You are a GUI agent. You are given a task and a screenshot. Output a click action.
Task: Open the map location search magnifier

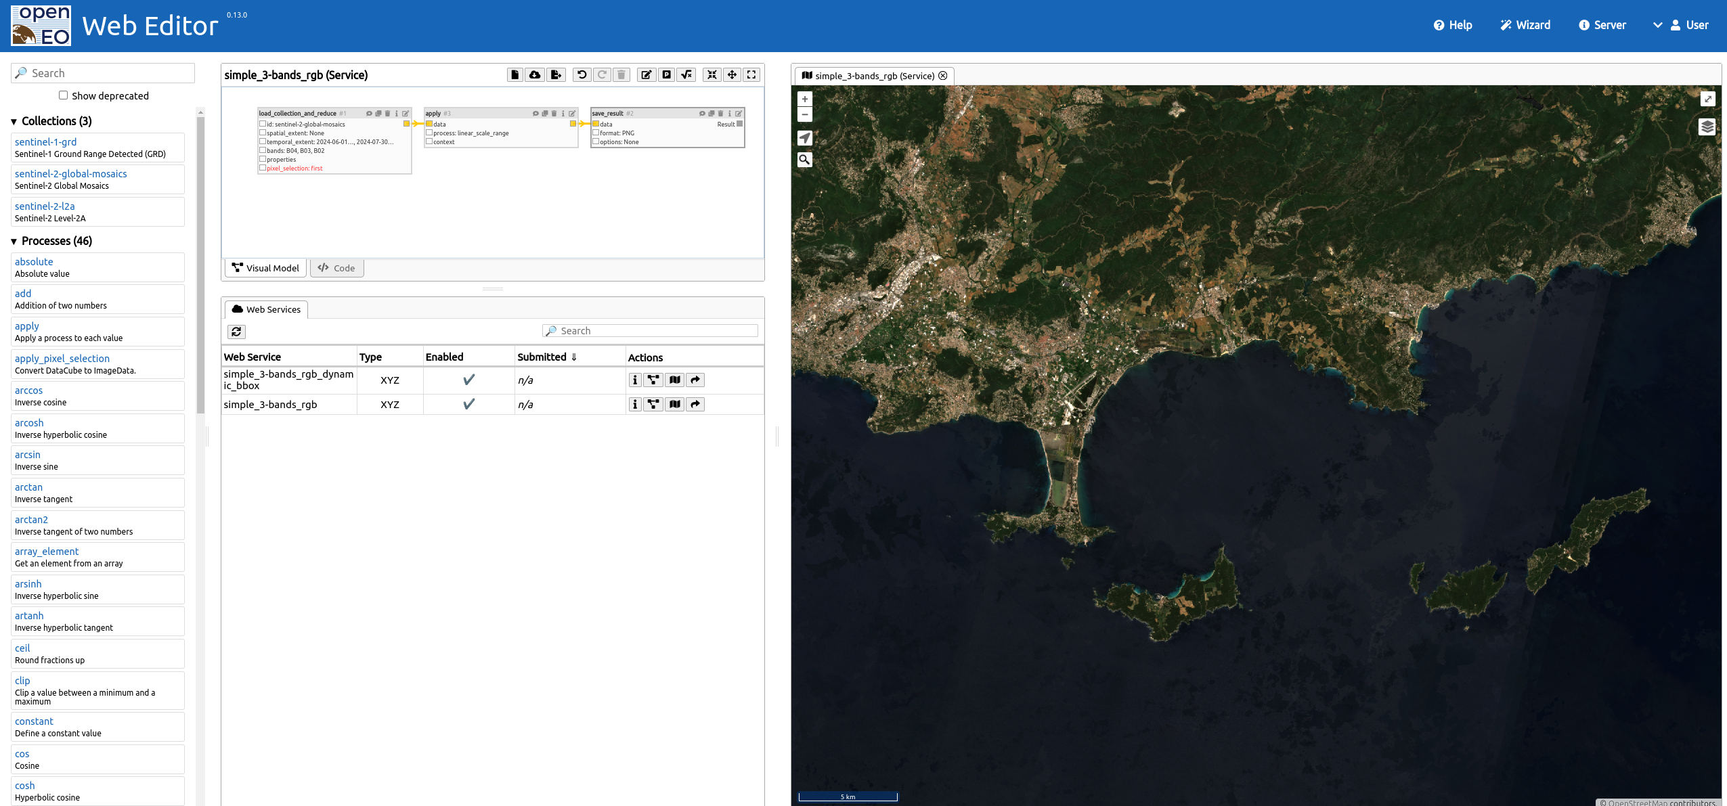coord(805,160)
